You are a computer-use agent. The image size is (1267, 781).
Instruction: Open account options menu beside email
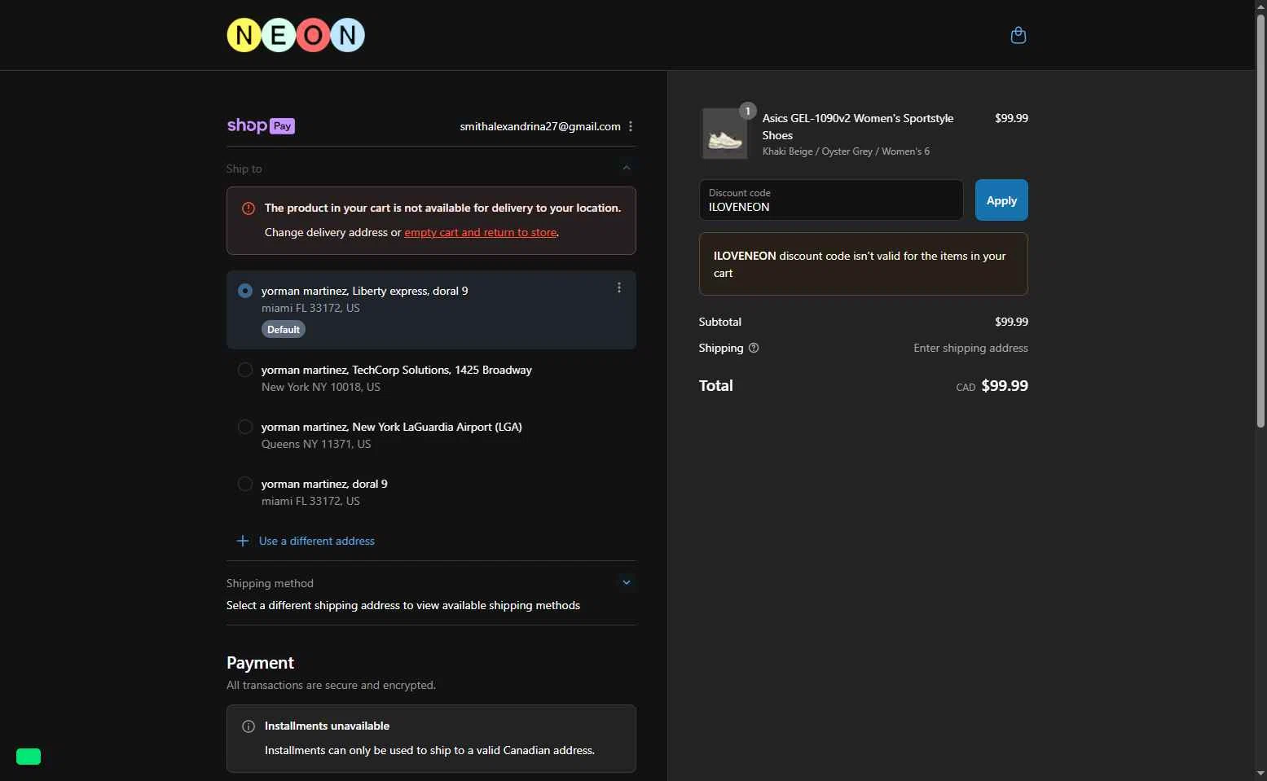click(631, 126)
